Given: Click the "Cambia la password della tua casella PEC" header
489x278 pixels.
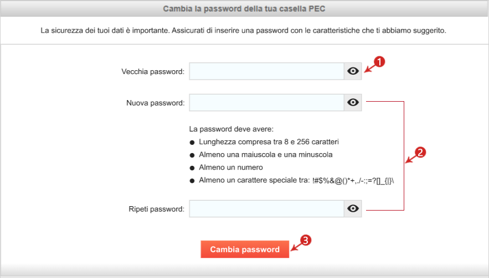Looking at the screenshot, I should (x=244, y=9).
